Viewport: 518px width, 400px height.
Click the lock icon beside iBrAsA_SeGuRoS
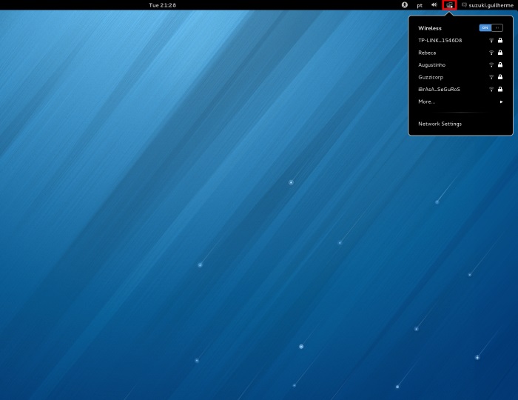500,90
